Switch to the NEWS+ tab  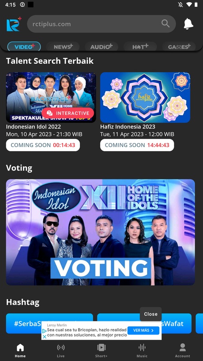click(x=63, y=47)
